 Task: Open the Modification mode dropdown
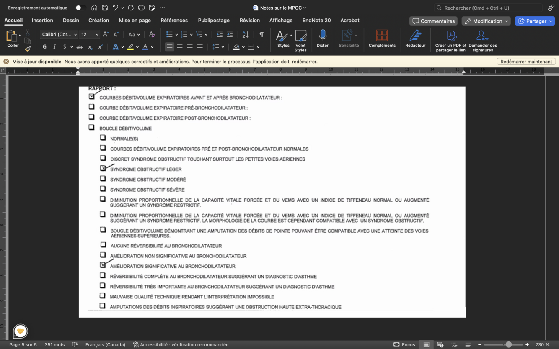tap(486, 21)
